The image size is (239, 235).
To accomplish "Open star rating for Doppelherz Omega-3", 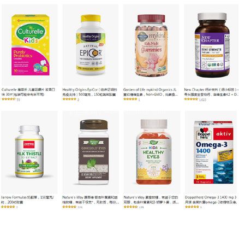I will 192,207.
